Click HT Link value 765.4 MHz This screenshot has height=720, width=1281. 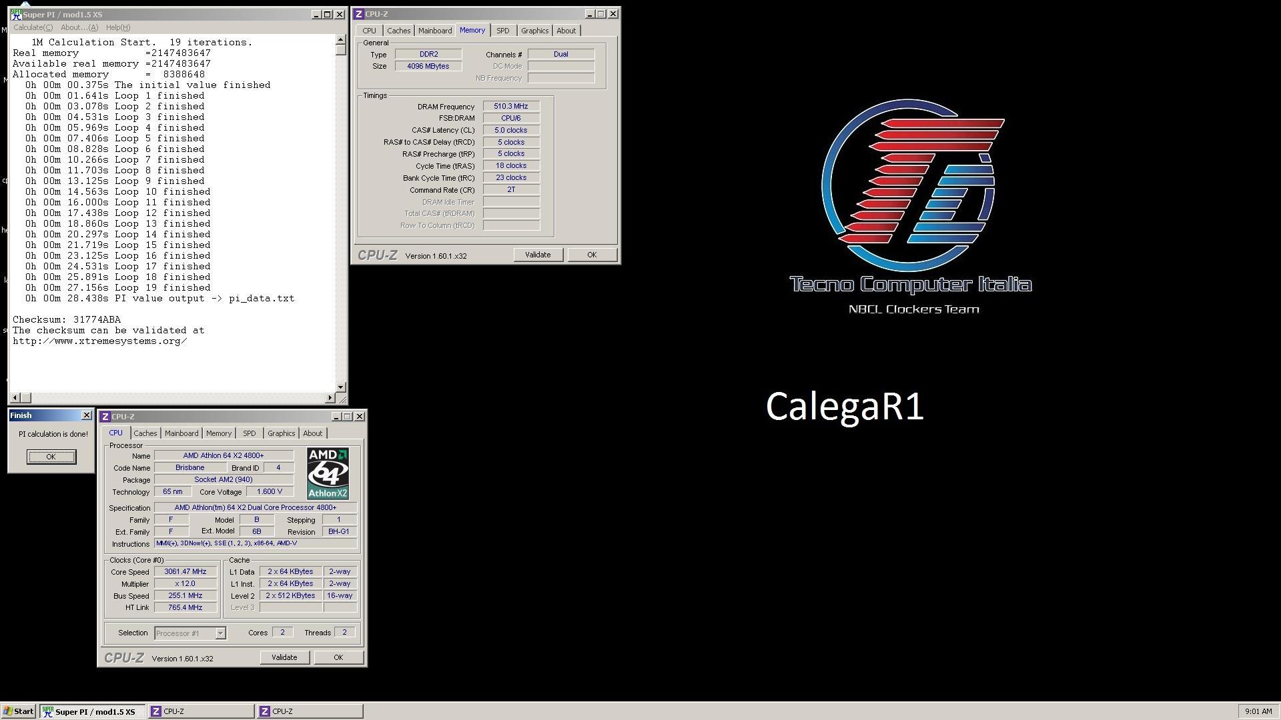click(185, 607)
